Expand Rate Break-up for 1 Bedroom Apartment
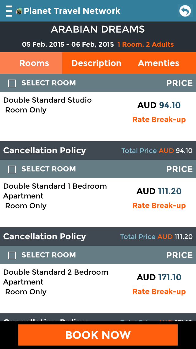This screenshot has width=196, height=349. click(x=159, y=206)
